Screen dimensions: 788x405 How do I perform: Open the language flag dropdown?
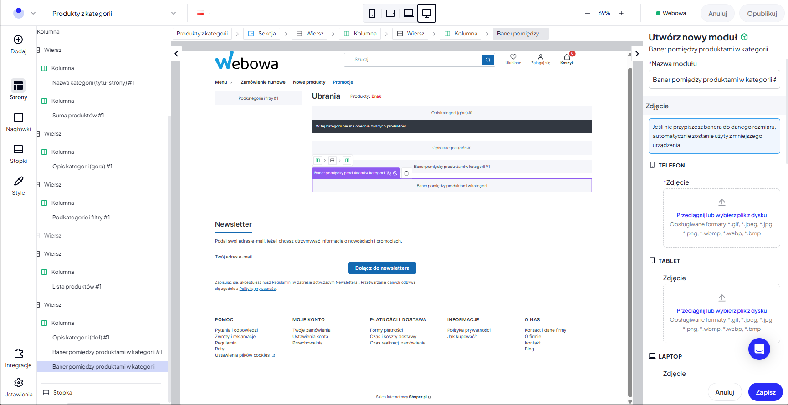(204, 14)
